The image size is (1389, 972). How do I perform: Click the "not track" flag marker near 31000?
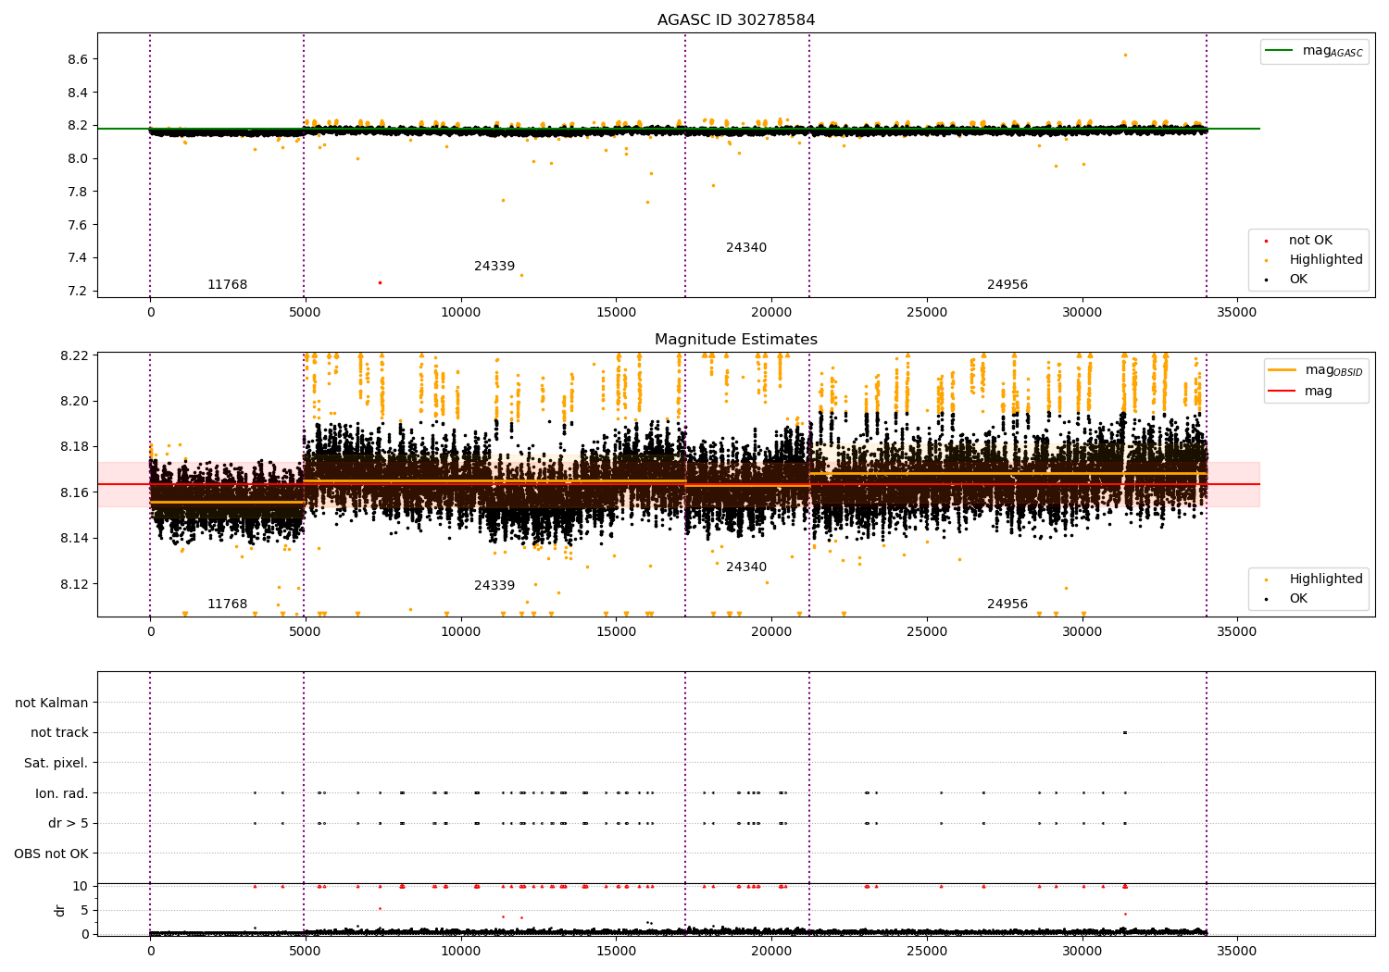(x=1125, y=733)
